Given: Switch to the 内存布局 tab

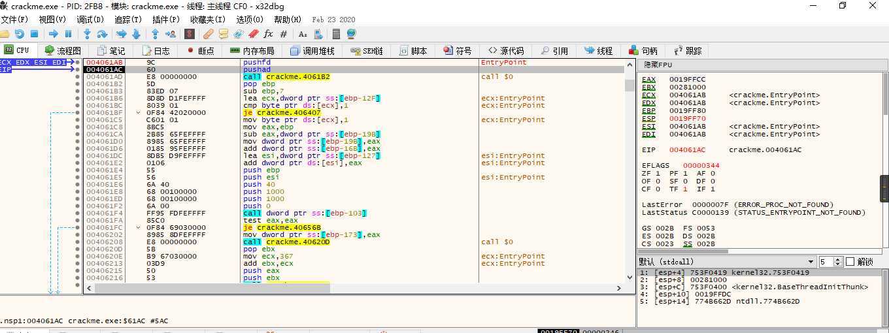Looking at the screenshot, I should (252, 50).
